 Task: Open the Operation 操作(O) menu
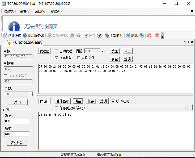(x=10, y=11)
